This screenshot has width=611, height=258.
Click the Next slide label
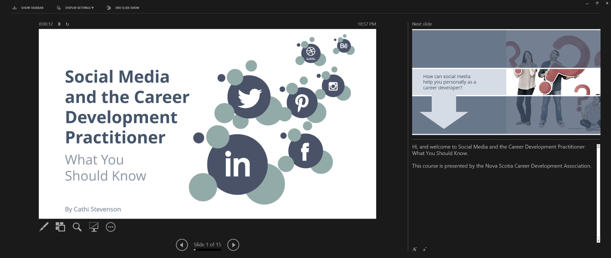[x=422, y=24]
